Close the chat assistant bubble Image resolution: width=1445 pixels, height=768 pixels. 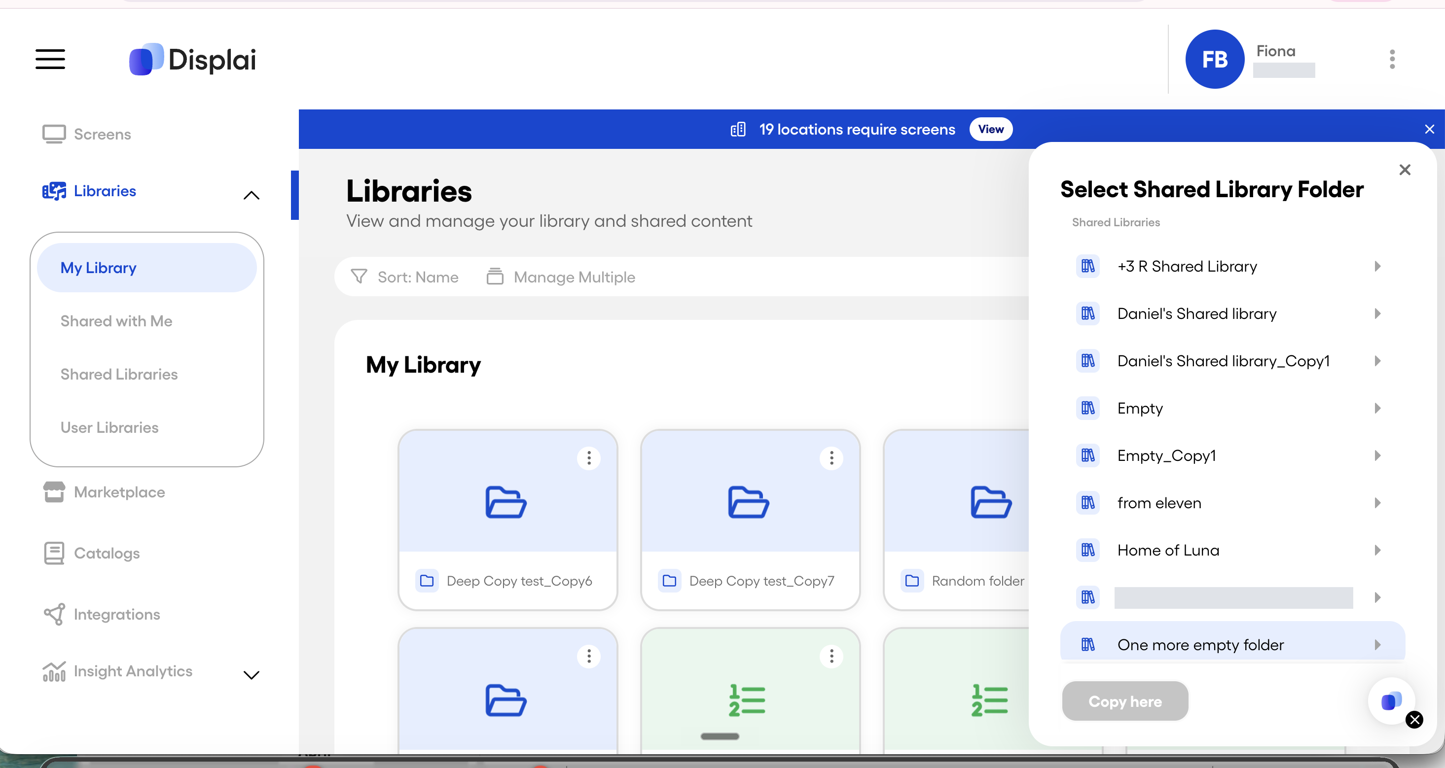[x=1414, y=719]
